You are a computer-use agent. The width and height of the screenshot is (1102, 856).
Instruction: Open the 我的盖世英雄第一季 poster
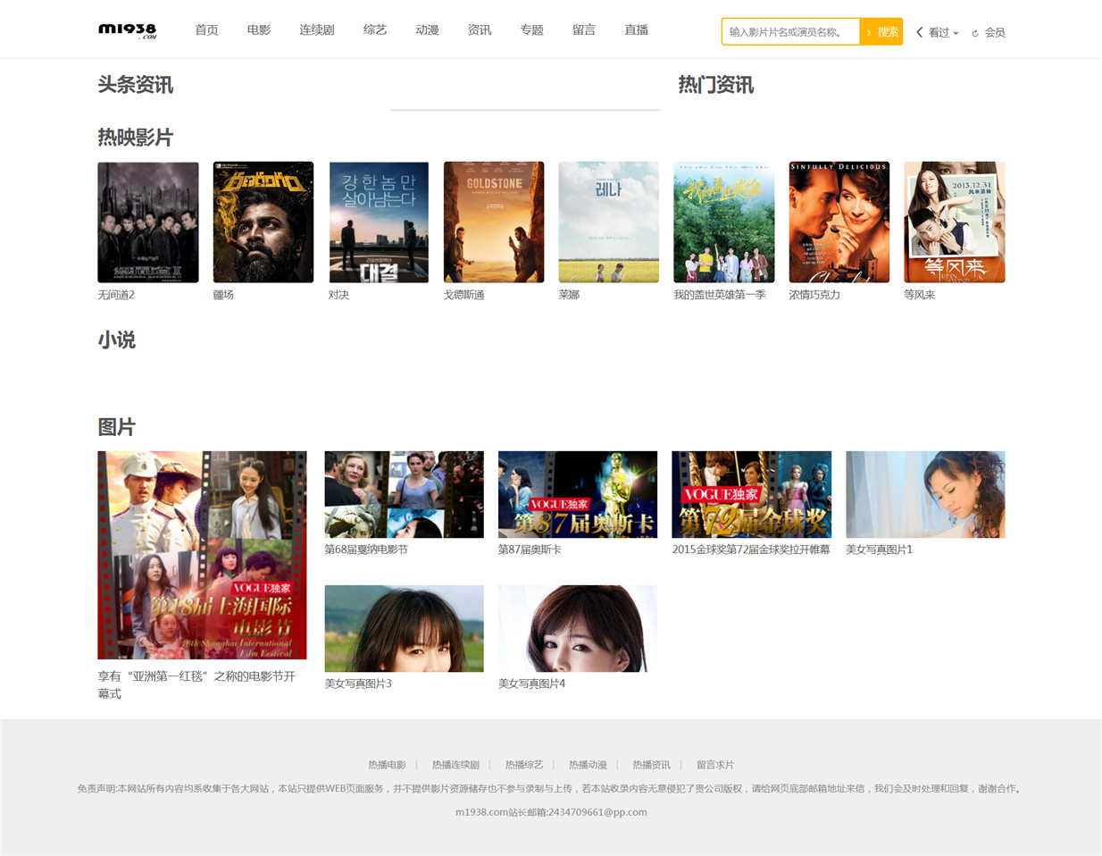tap(724, 222)
